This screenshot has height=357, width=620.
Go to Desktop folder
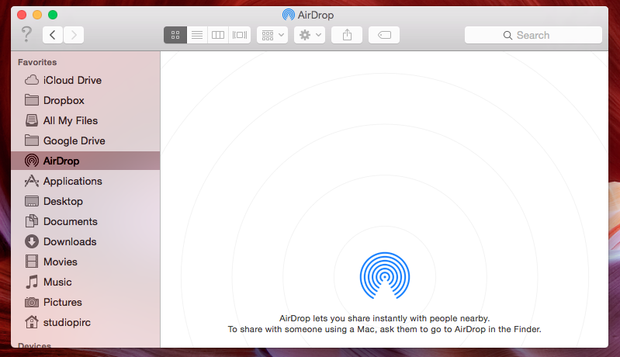(x=85, y=201)
